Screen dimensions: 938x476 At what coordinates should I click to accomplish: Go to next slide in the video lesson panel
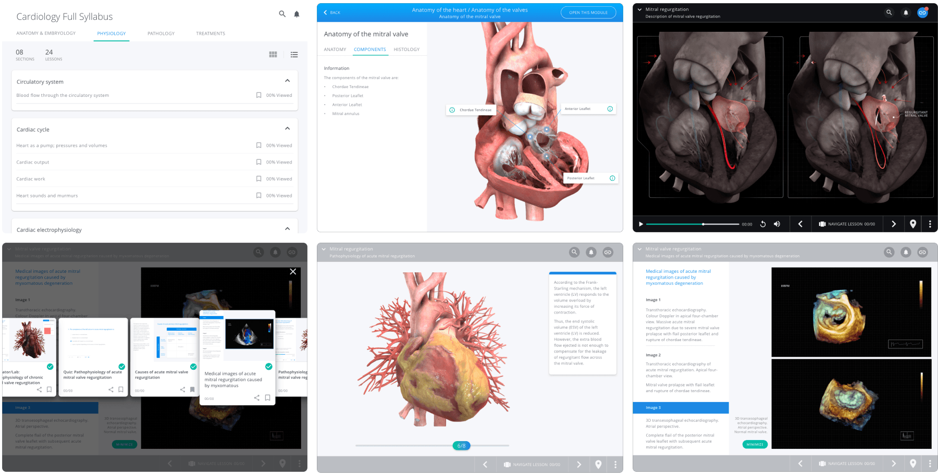pyautogui.click(x=894, y=224)
